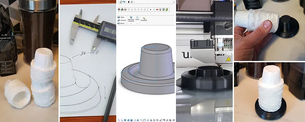Click the Apply Scene icon
Image resolution: width=305 pixels, height=122 pixels.
tap(122, 9)
